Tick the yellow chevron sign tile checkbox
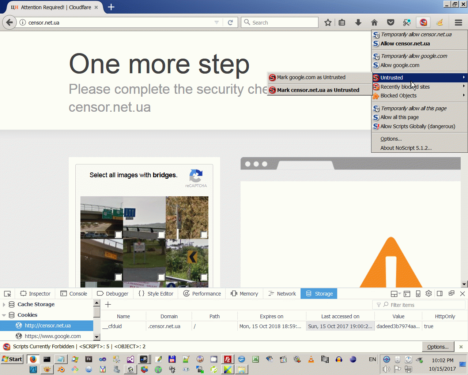 click(204, 277)
